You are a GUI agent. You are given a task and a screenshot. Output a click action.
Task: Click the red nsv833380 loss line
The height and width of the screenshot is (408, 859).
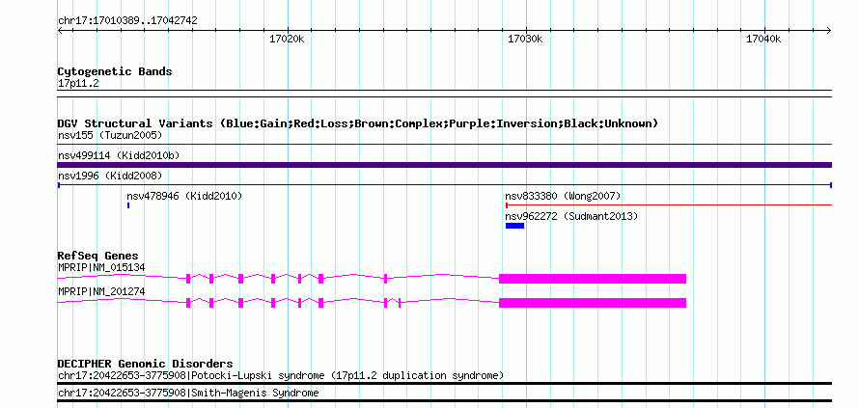[x=668, y=205]
